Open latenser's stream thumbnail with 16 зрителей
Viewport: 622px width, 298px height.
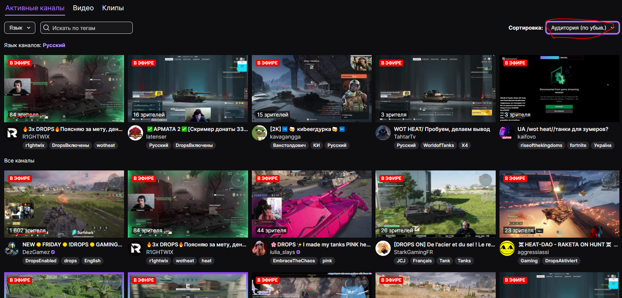pyautogui.click(x=188, y=88)
